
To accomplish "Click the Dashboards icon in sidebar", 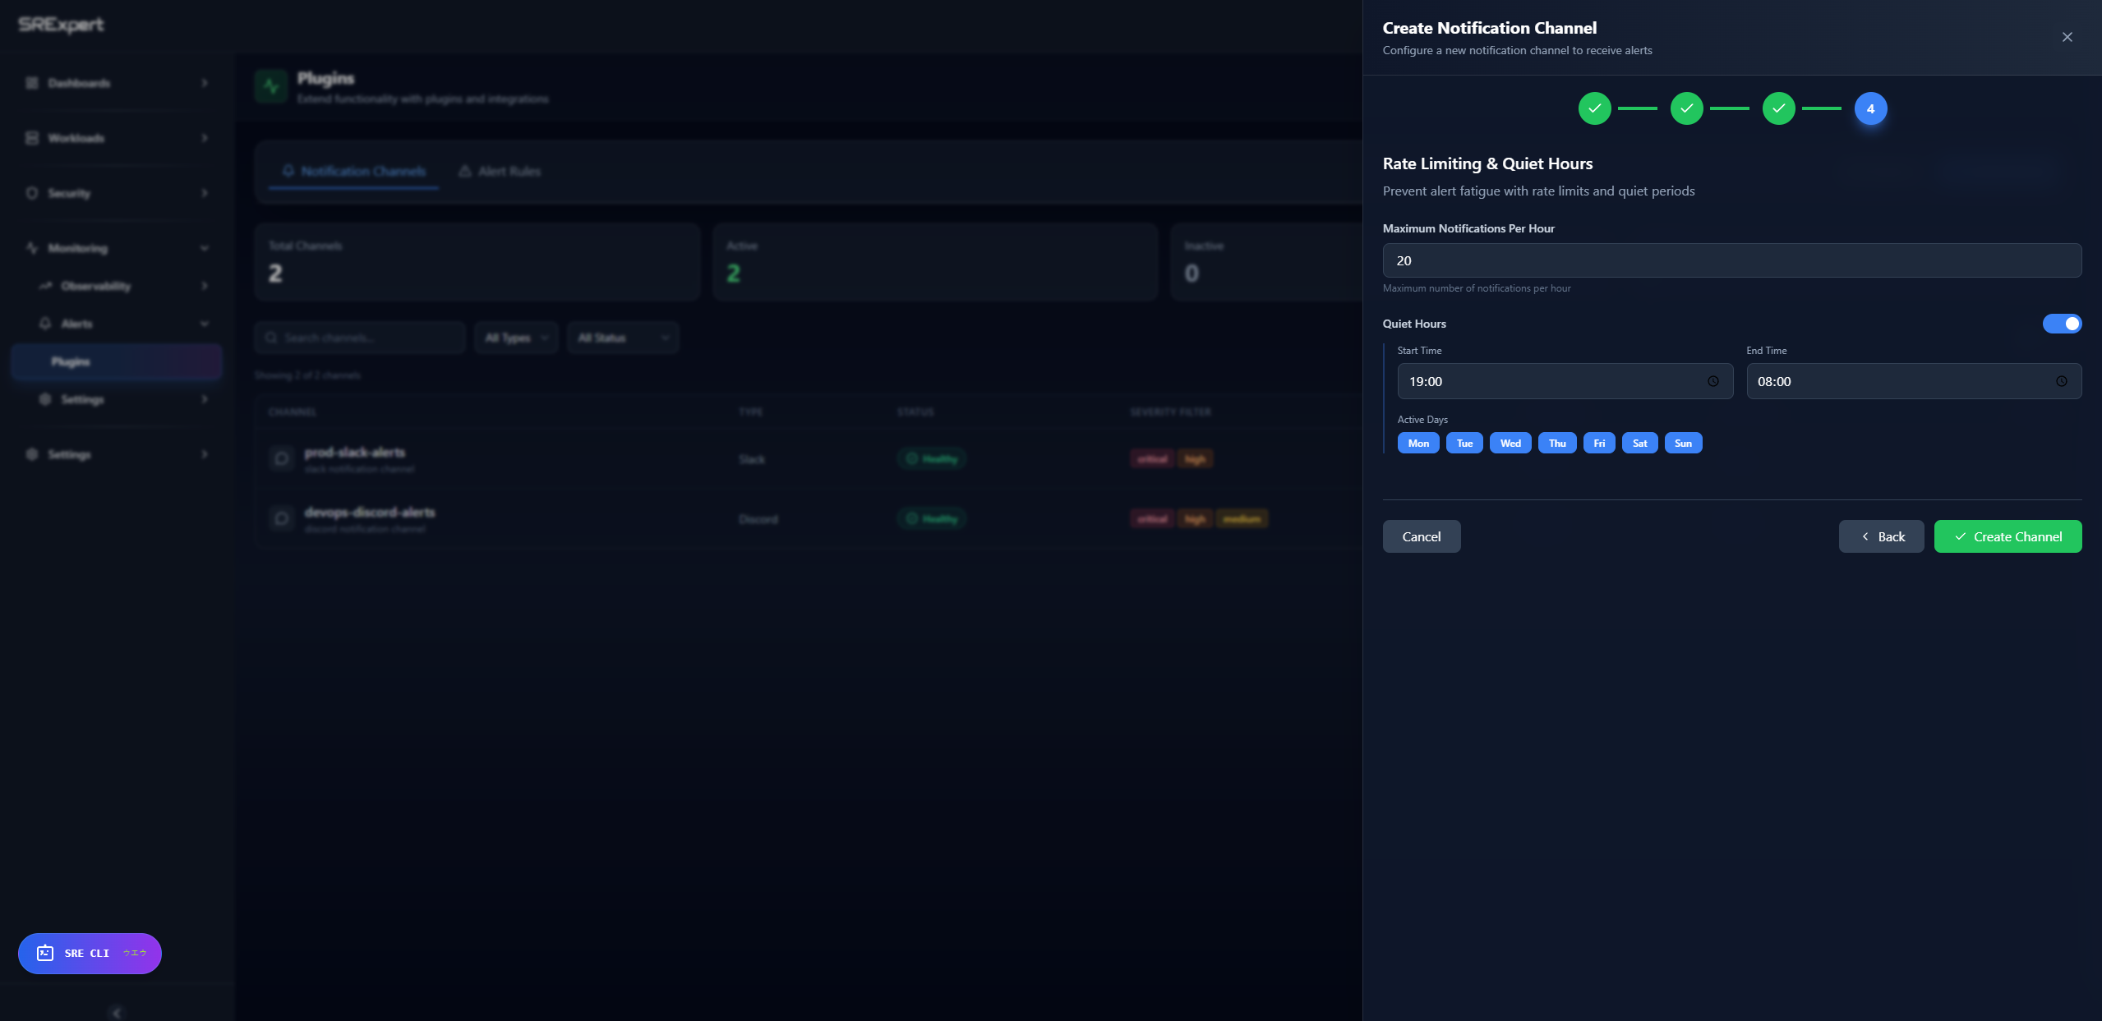I will (x=31, y=83).
